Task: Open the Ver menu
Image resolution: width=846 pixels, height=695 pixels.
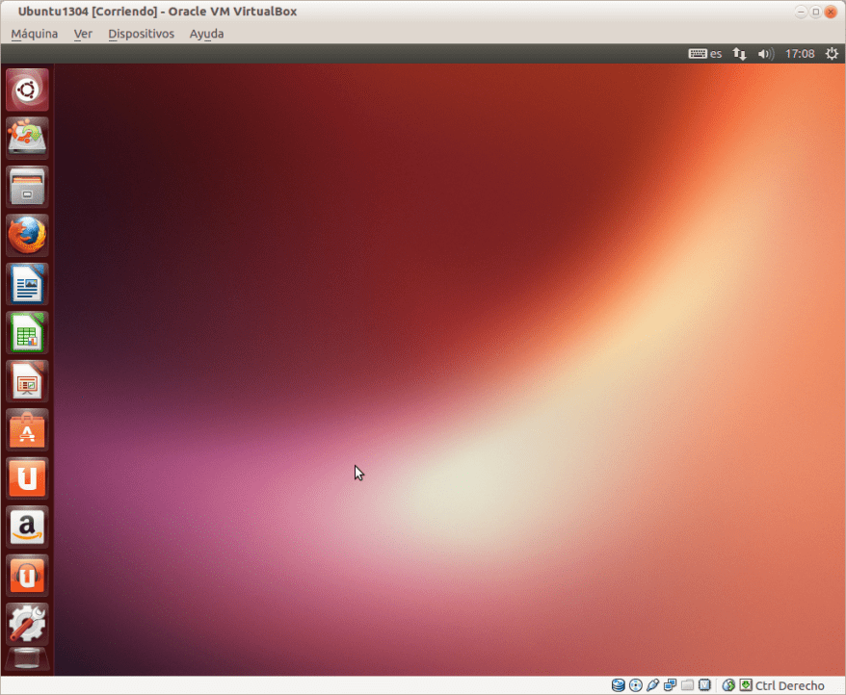Action: pos(83,34)
